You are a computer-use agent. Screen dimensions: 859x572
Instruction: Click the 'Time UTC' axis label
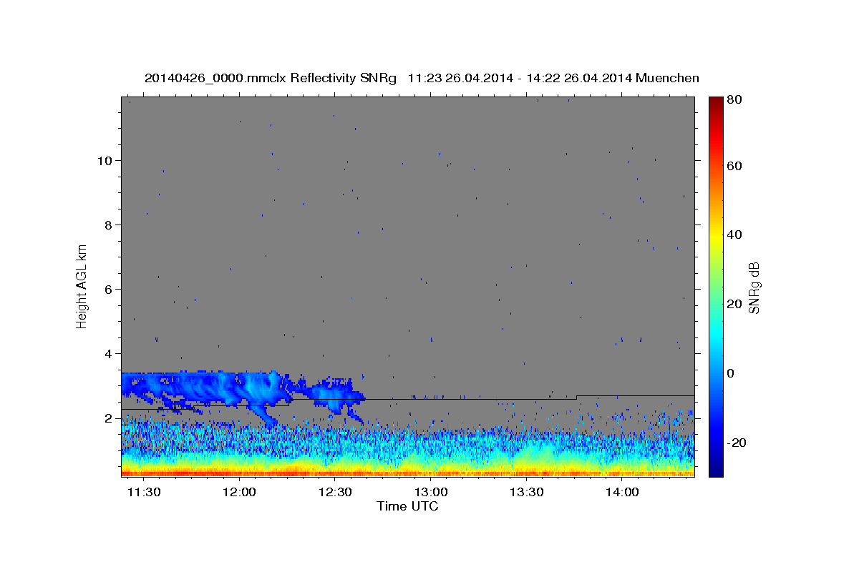407,506
